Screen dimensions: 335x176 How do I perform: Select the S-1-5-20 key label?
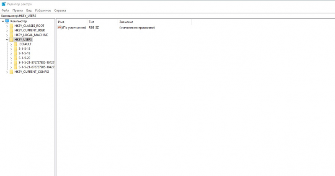click(x=24, y=58)
